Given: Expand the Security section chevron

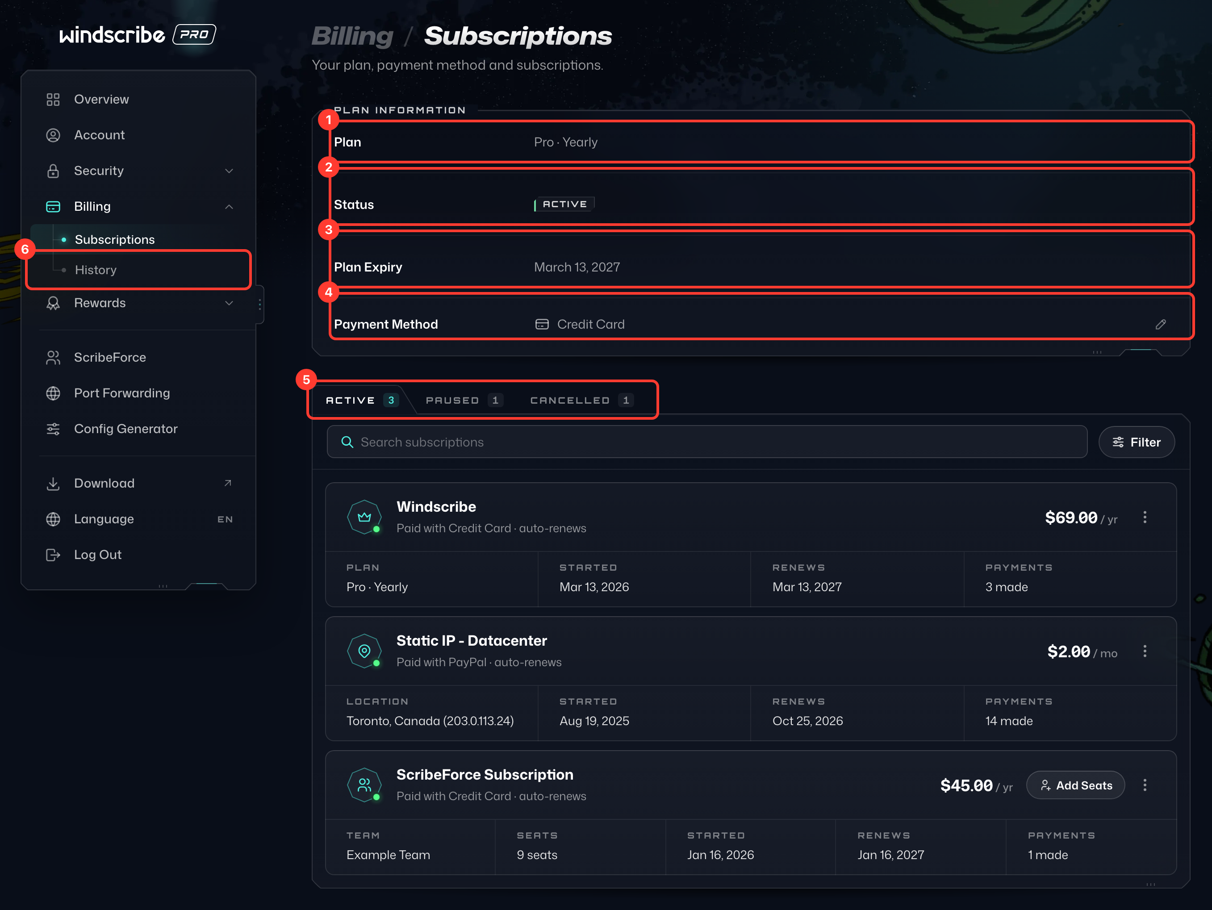Looking at the screenshot, I should click(x=229, y=171).
